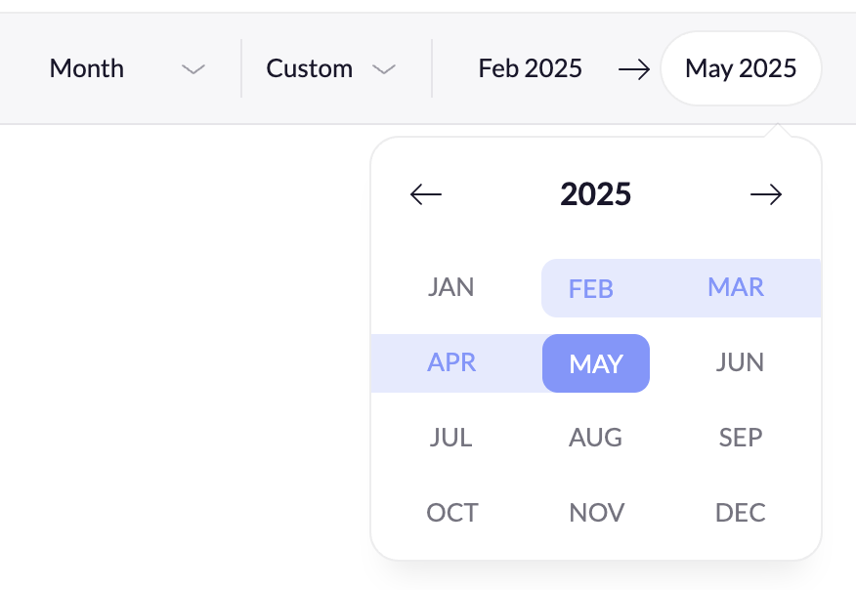The image size is (856, 590).
Task: Switch to the May 2025 end date
Action: pyautogui.click(x=741, y=68)
